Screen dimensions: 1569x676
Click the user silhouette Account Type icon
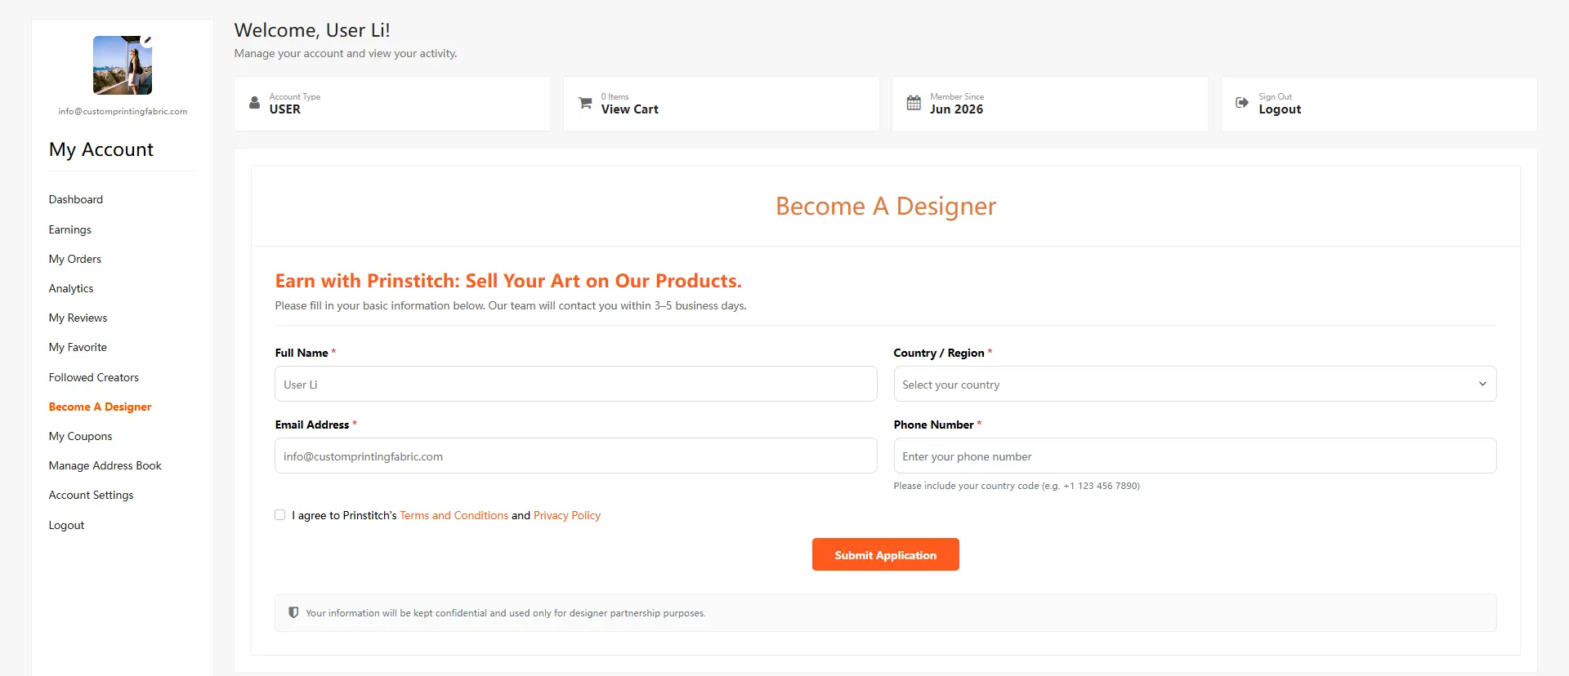254,103
